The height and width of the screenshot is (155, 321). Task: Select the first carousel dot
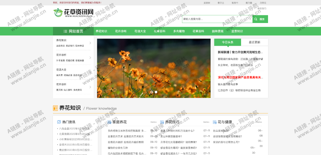tap(152, 92)
